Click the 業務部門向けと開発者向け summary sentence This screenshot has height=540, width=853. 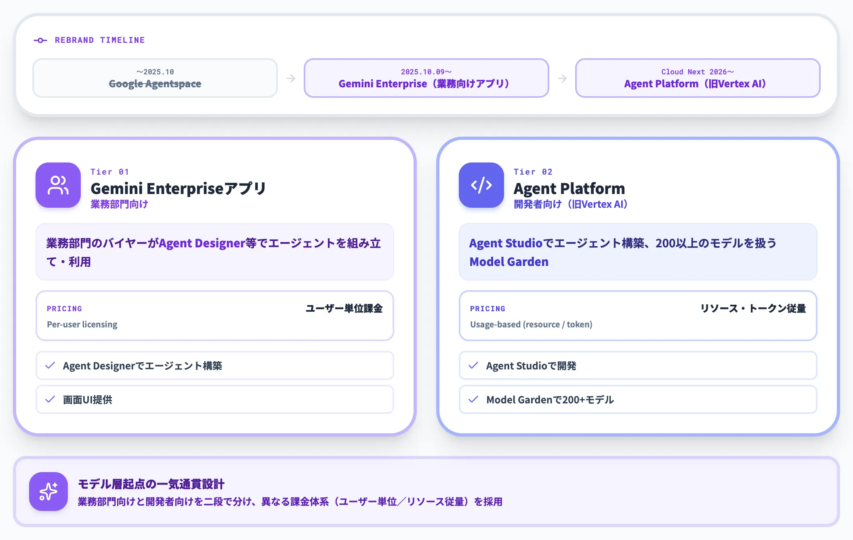pos(290,502)
